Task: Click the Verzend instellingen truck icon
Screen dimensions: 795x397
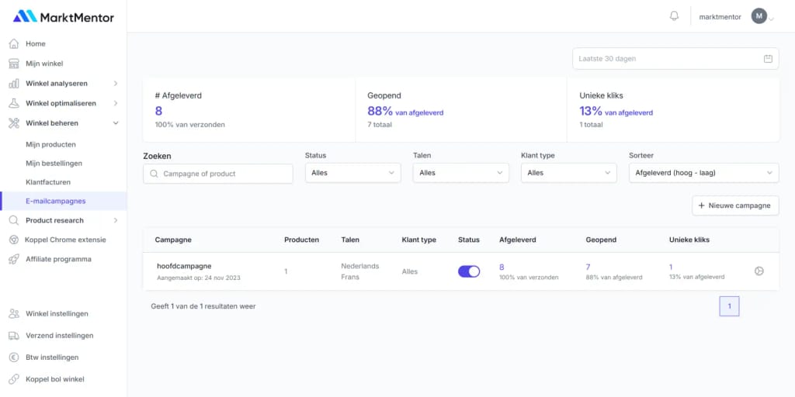Action: click(x=14, y=336)
